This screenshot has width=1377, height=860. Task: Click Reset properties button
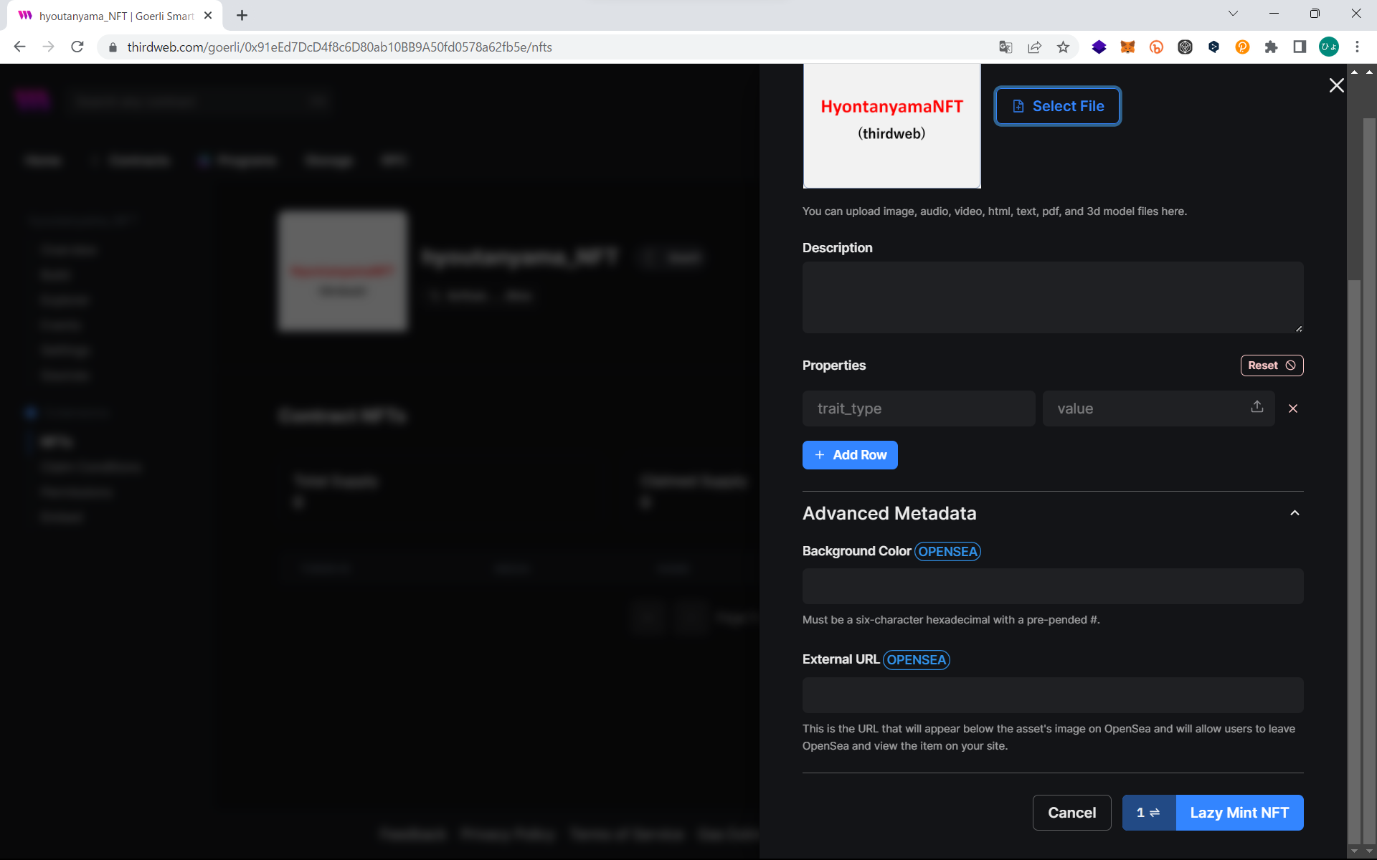[1271, 365]
